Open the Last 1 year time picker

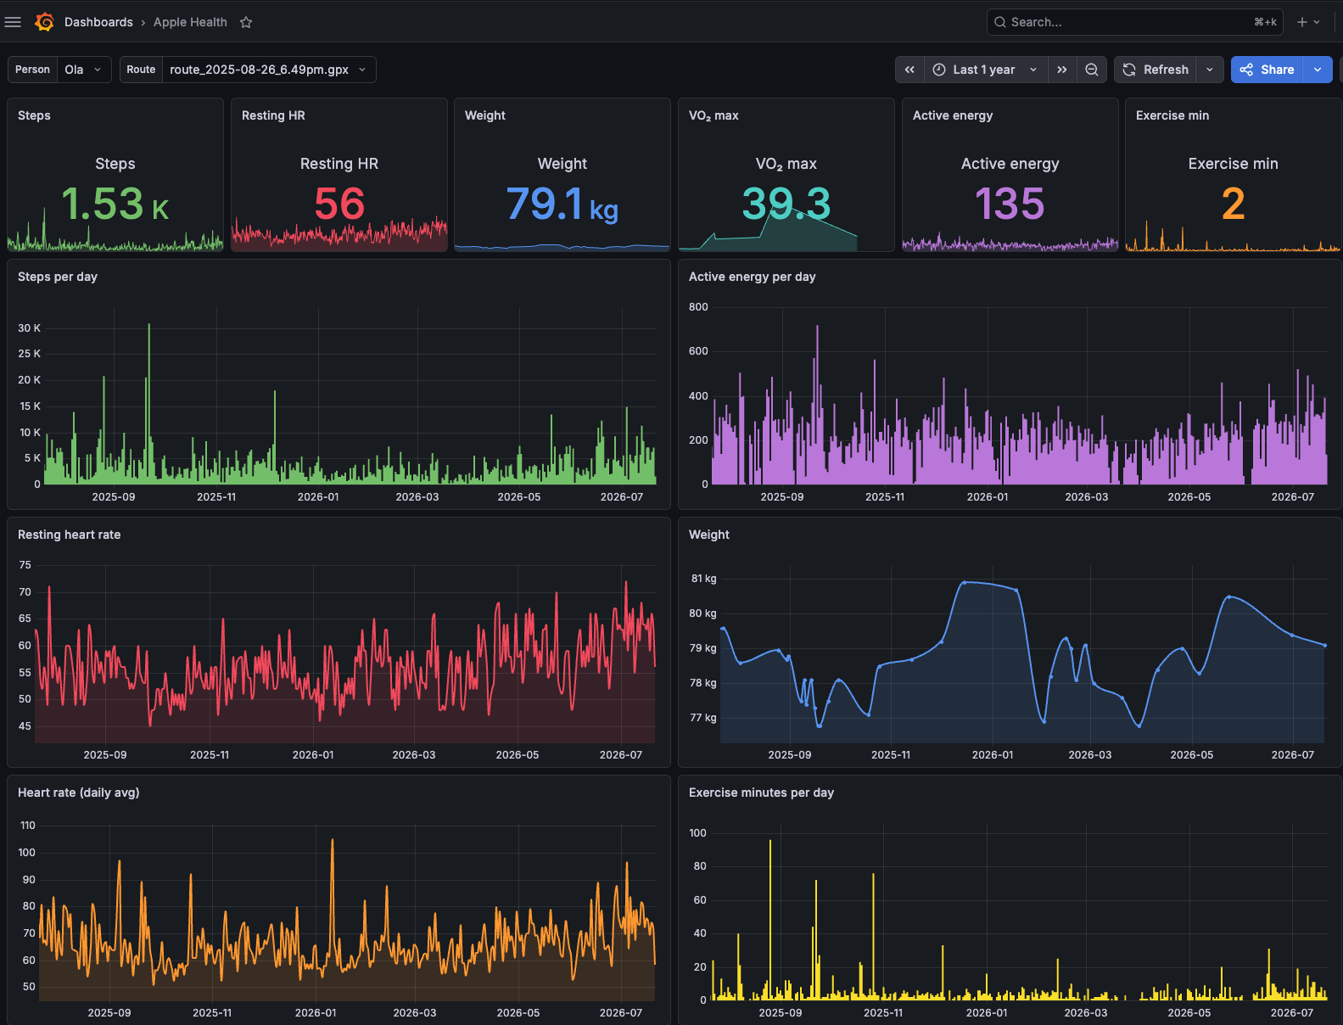coord(986,70)
